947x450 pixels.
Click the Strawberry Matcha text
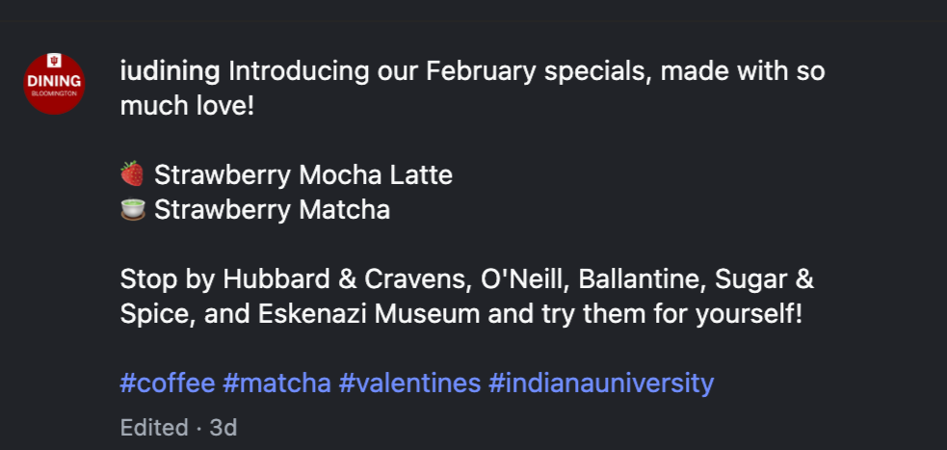click(x=272, y=210)
